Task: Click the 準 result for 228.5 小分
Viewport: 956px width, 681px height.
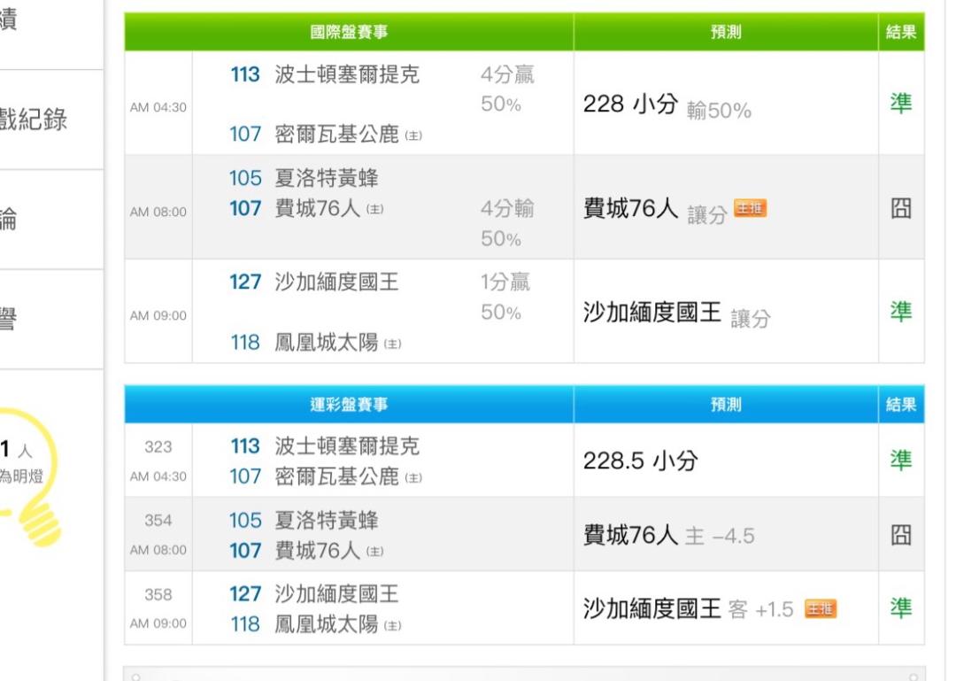Action: pyautogui.click(x=901, y=460)
